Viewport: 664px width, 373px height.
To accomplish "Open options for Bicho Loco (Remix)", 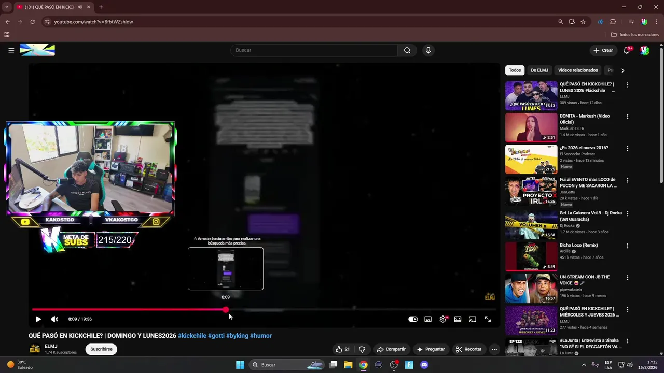I will point(627,246).
